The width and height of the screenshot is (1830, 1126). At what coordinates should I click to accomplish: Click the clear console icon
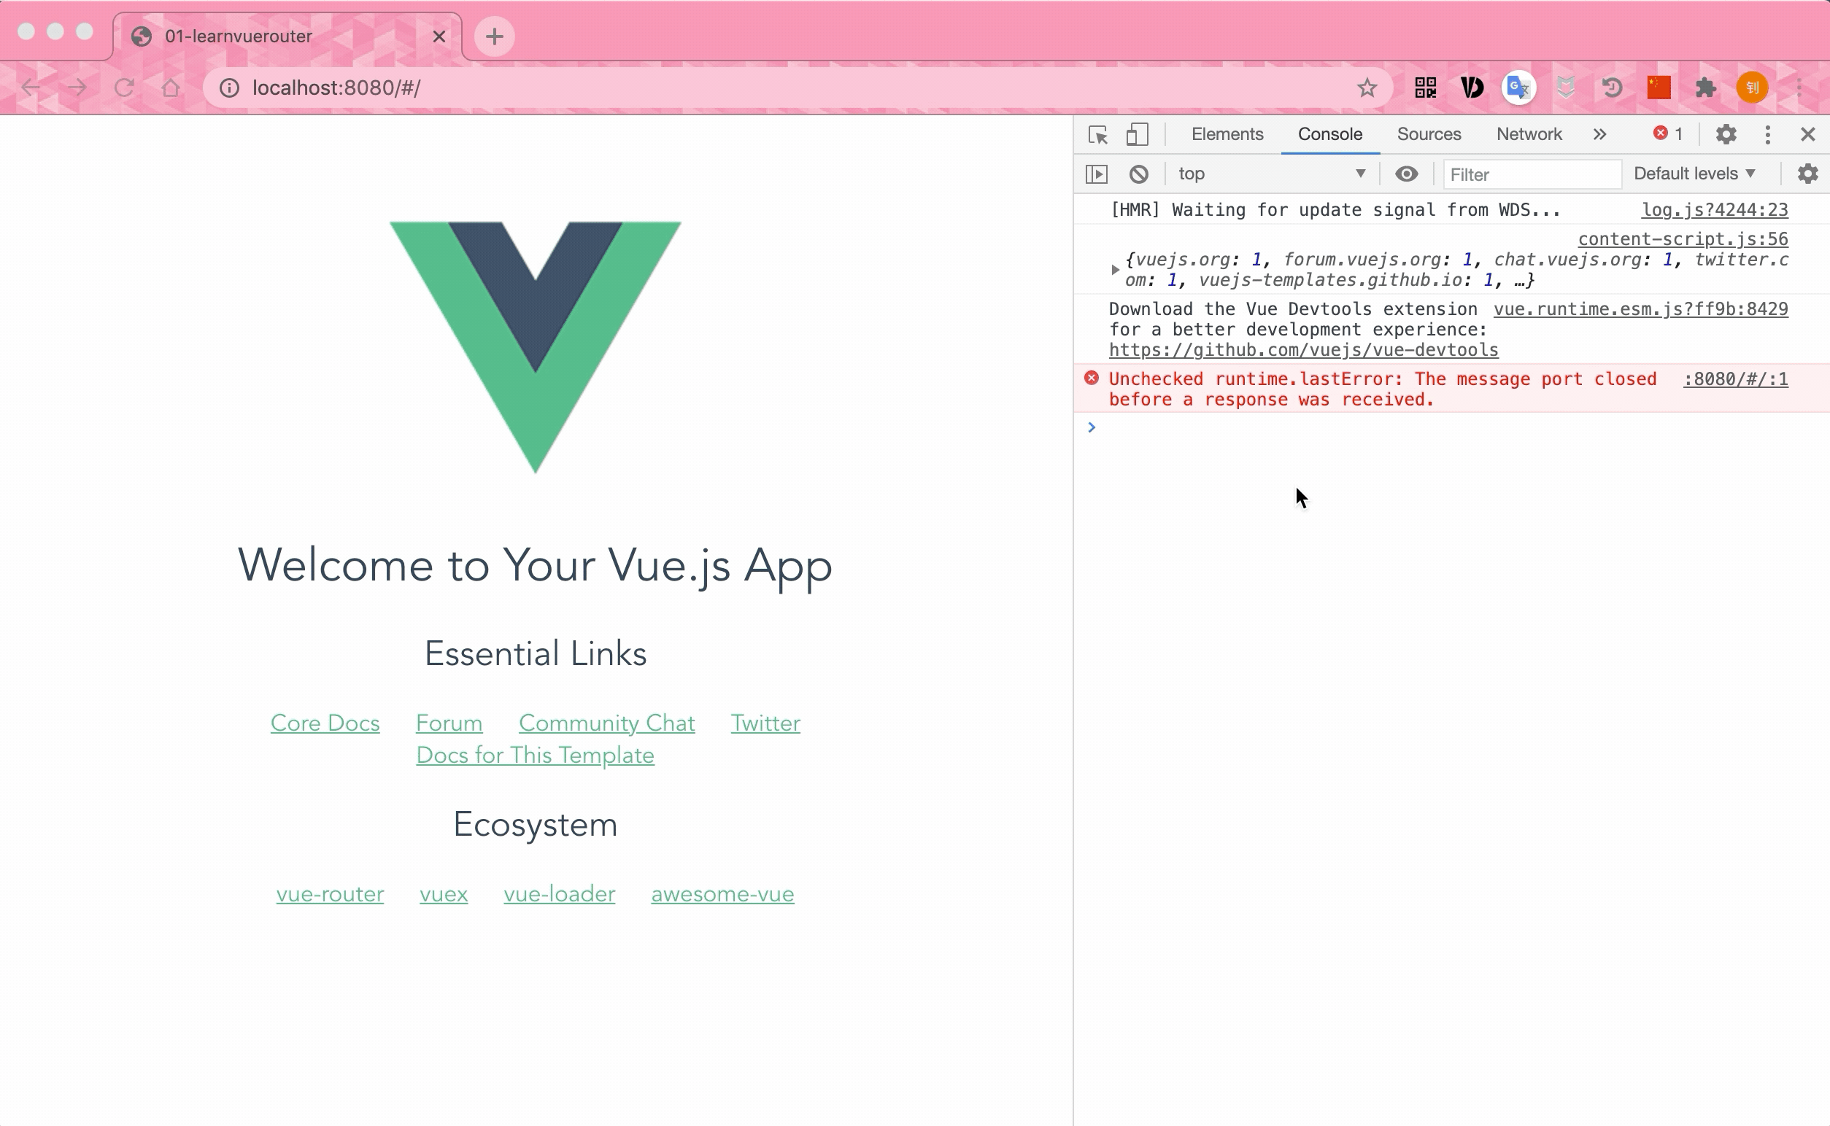(1136, 174)
